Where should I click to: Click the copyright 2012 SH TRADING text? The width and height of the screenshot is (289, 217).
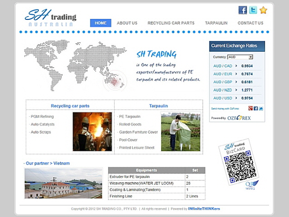tap(104, 209)
